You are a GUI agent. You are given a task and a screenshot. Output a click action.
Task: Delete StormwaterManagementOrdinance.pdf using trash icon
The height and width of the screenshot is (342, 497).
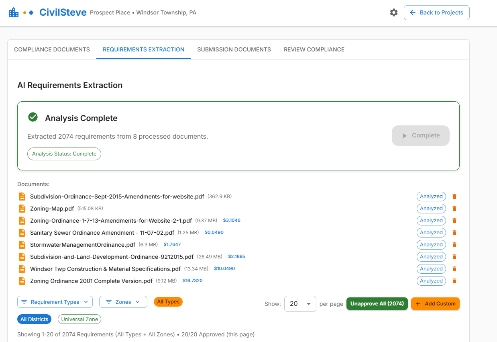click(x=454, y=245)
